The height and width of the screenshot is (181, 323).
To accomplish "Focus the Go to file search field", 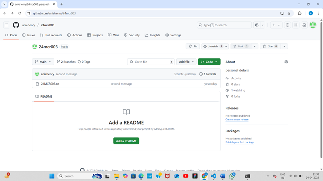I will [x=151, y=62].
